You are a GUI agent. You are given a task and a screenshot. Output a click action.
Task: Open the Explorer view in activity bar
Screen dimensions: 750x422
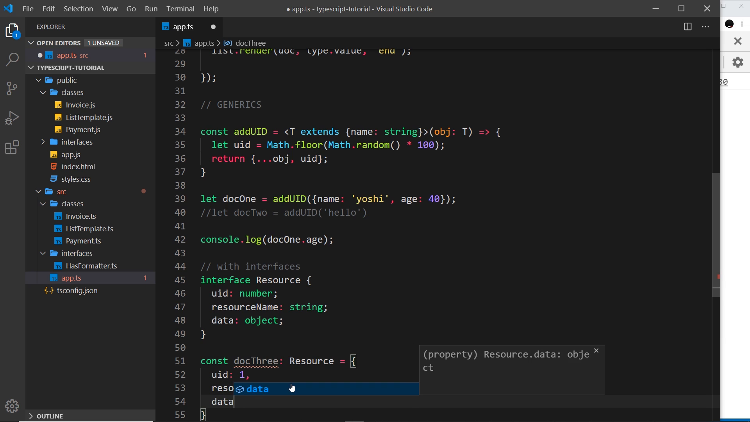12,30
